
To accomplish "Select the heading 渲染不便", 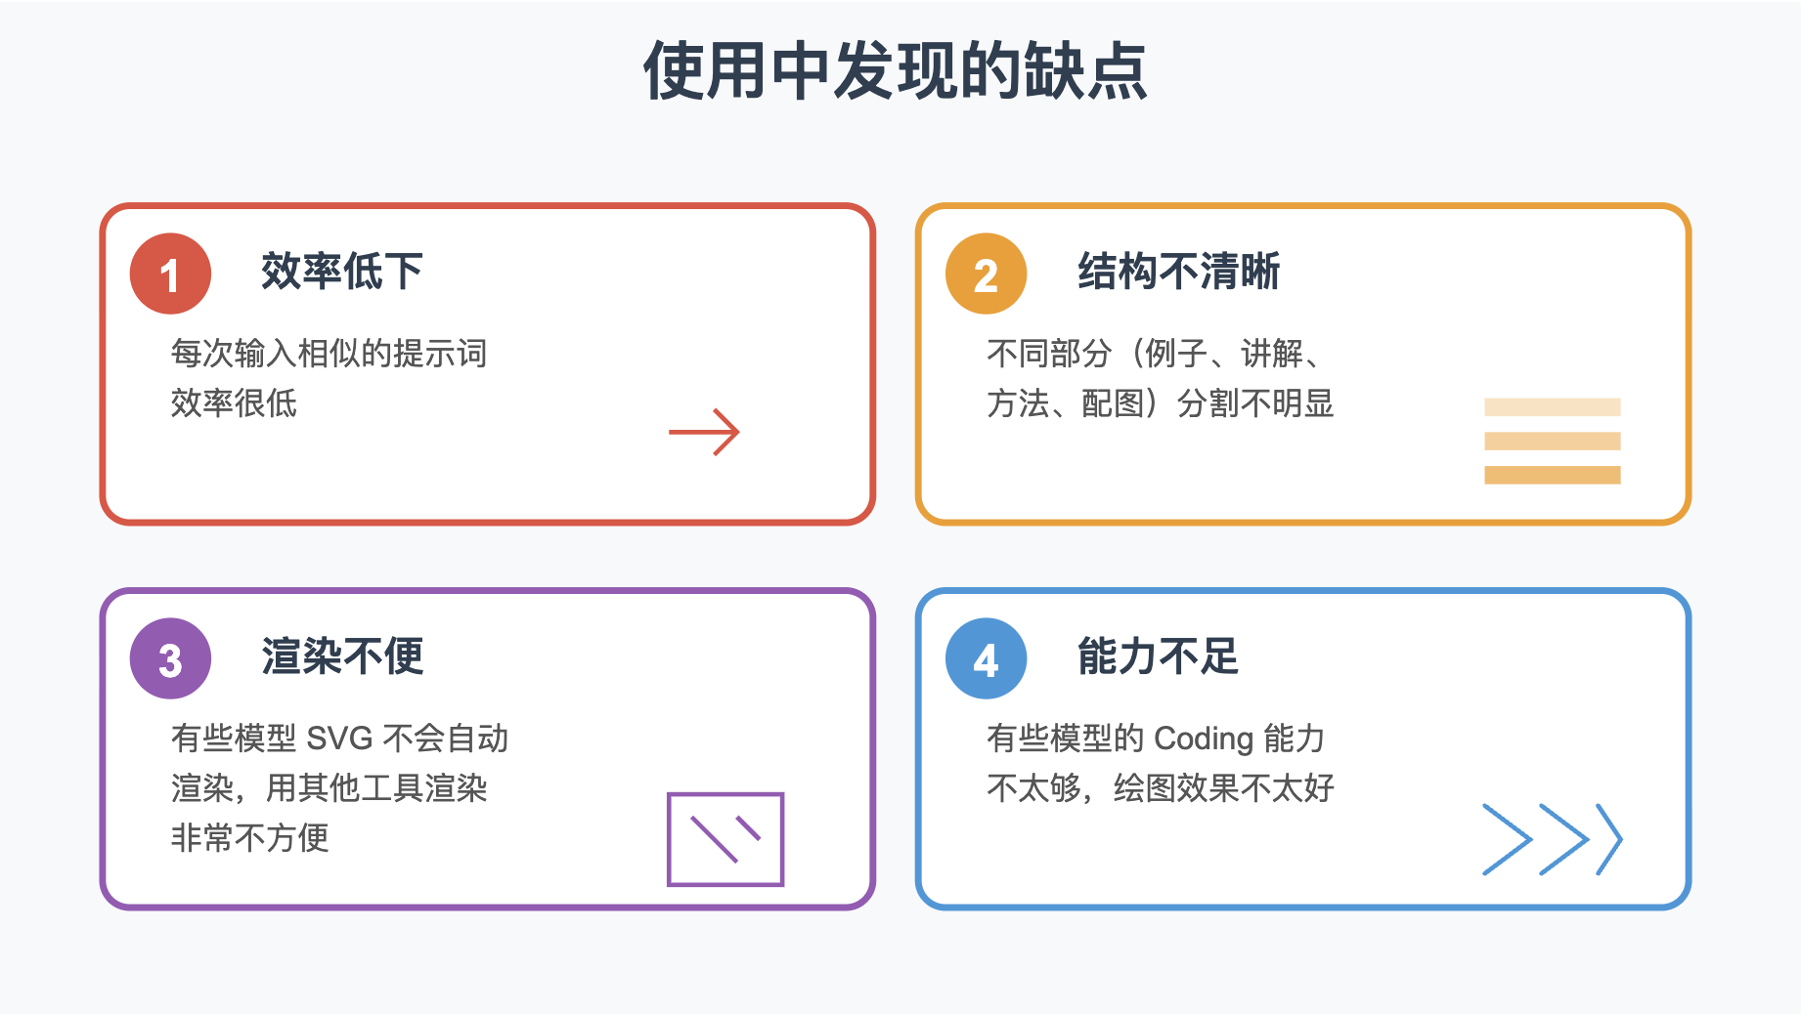I will [341, 656].
